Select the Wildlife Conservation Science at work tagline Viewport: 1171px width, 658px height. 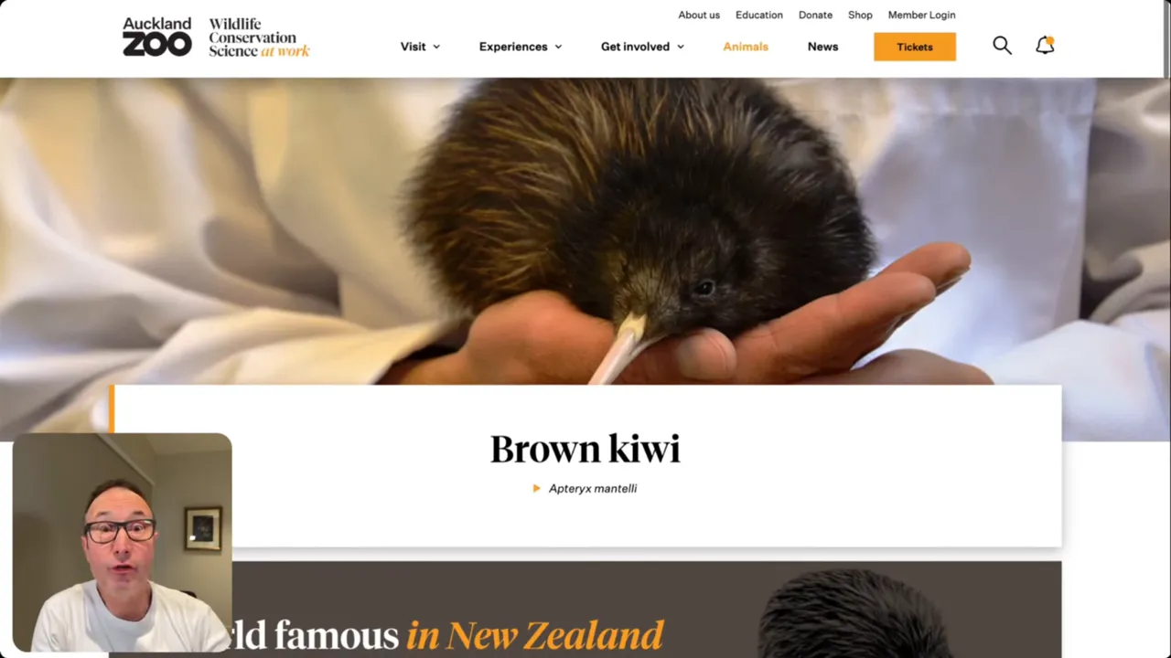259,37
